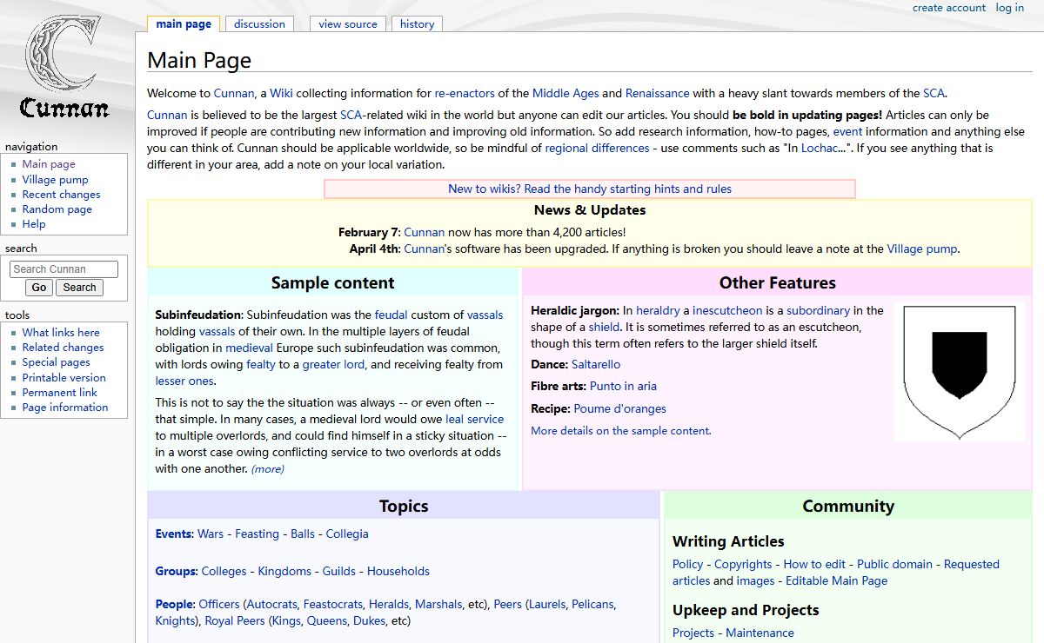Open the fealty link
Viewport: 1044px width, 643px height.
(x=261, y=365)
